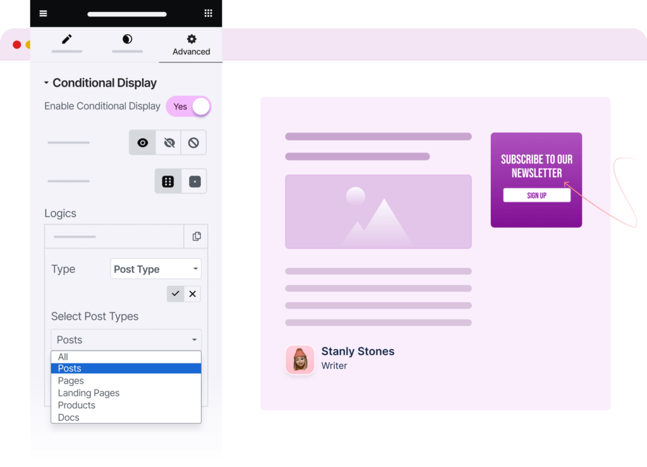Viewport: 647px width, 467px height.
Task: Choose the single-dot logic option
Action: [194, 181]
